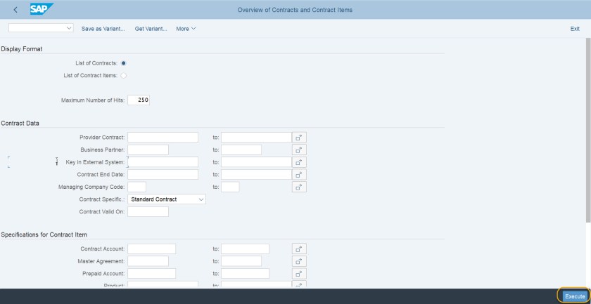The image size is (591, 304).
Task: Click the Maximum Number of Hits field
Action: [139, 100]
